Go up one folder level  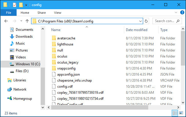coord(27,21)
